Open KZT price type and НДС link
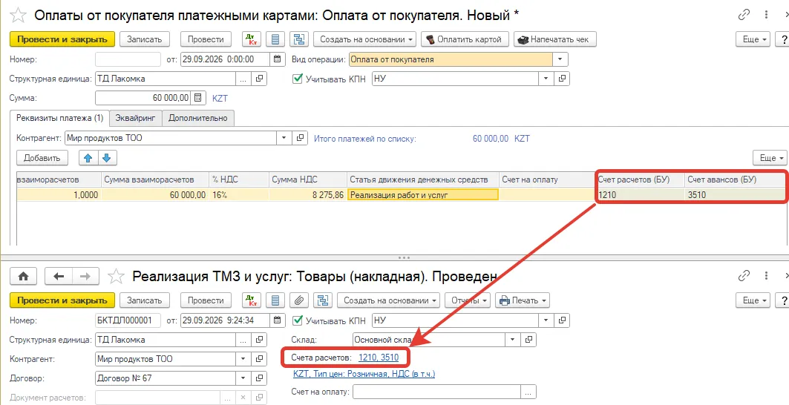This screenshot has height=405, width=789. [x=364, y=374]
